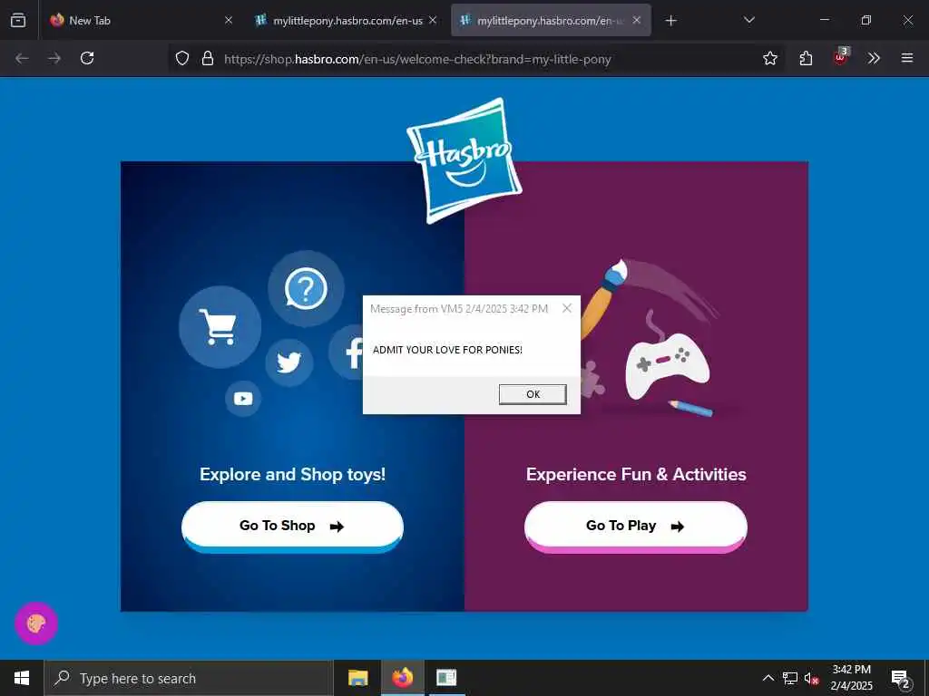Click the shopping cart icon
This screenshot has width=929, height=696.
pyautogui.click(x=220, y=326)
